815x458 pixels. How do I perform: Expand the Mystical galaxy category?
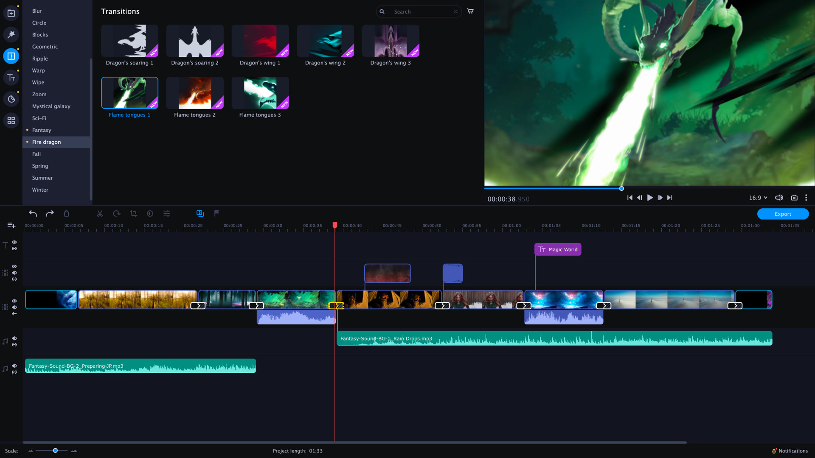tap(51, 106)
